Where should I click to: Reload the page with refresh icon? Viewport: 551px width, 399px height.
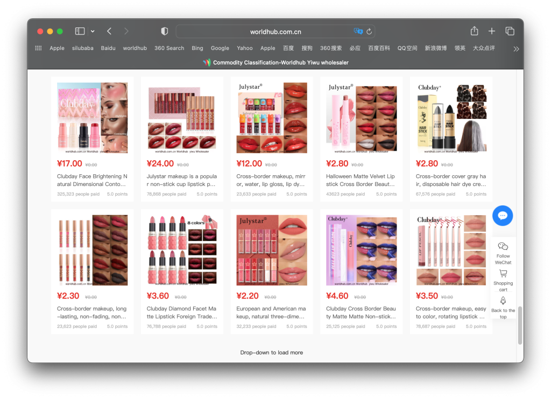369,32
